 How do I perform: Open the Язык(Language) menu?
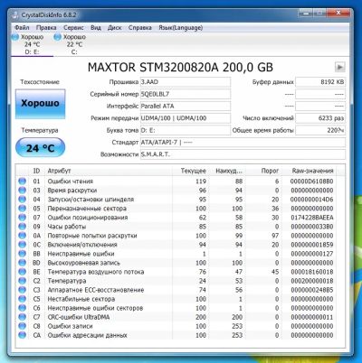[x=181, y=28]
